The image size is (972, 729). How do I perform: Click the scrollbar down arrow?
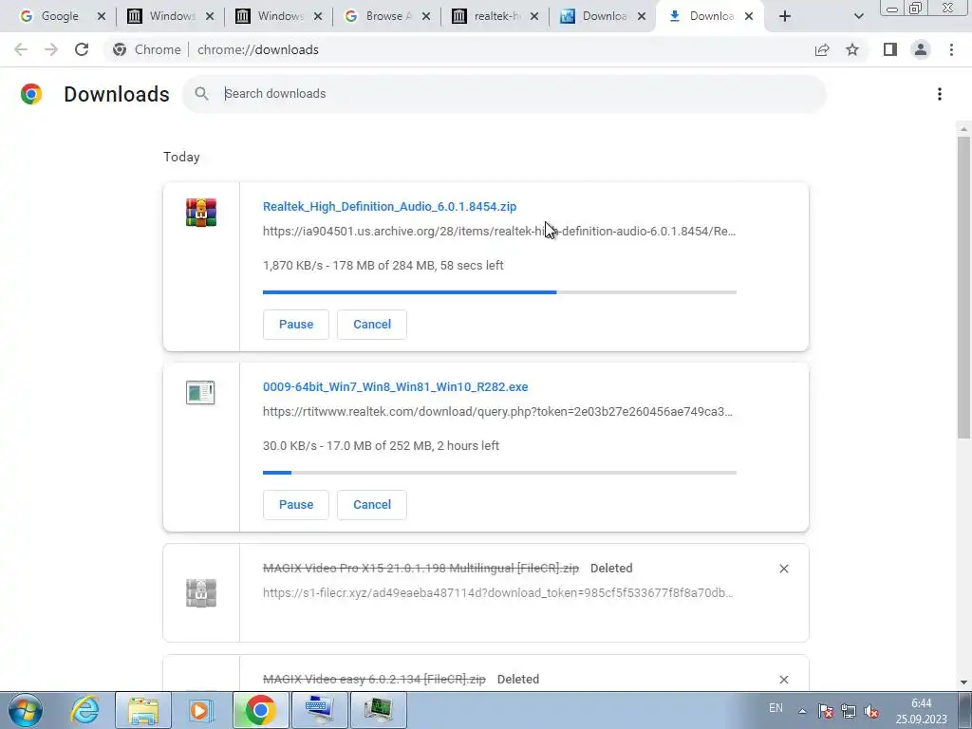pyautogui.click(x=963, y=682)
